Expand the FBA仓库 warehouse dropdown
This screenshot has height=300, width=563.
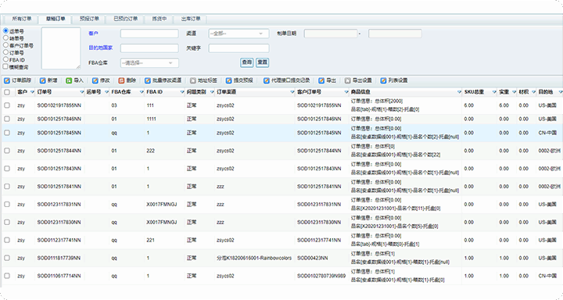(x=149, y=63)
